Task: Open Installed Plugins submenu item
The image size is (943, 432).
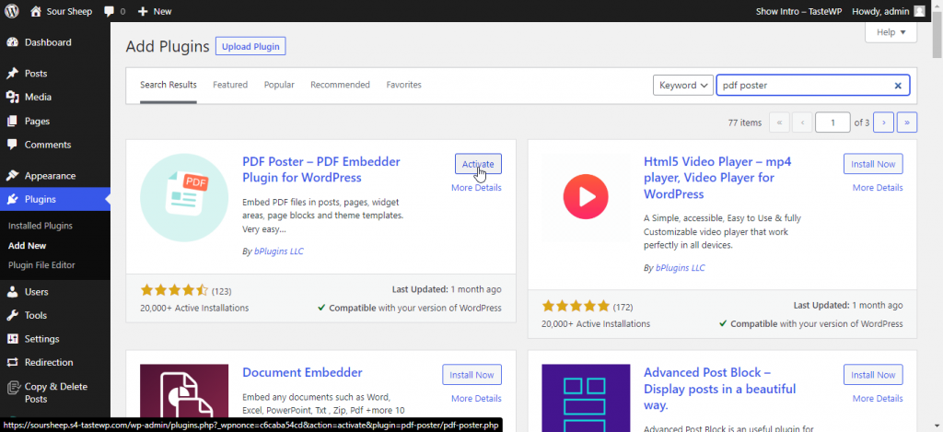Action: pos(41,226)
